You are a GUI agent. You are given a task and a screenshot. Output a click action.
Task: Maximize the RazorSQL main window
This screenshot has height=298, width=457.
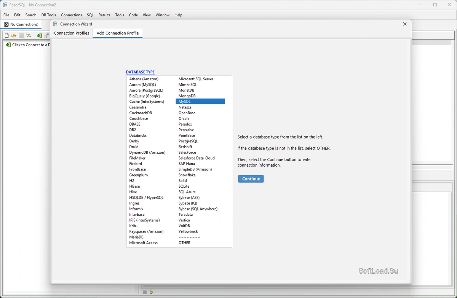[435, 5]
